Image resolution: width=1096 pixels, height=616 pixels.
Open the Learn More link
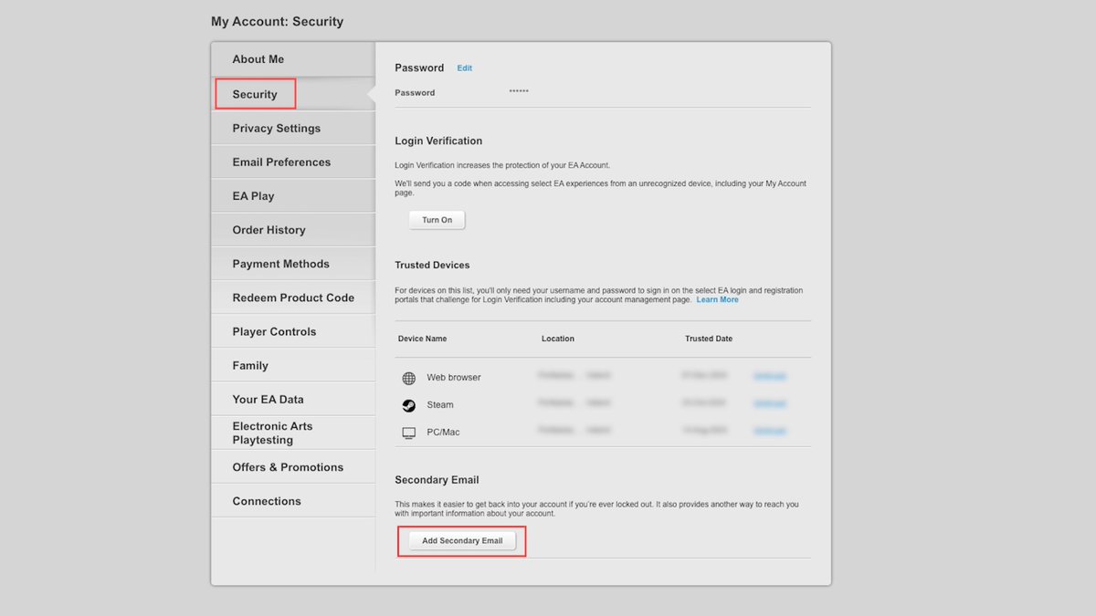tap(717, 299)
